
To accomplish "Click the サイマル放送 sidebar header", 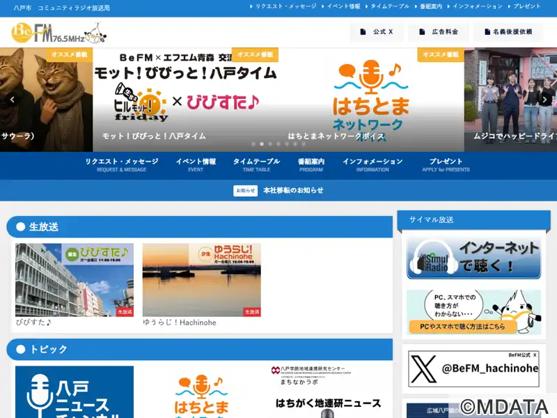I will (x=474, y=219).
